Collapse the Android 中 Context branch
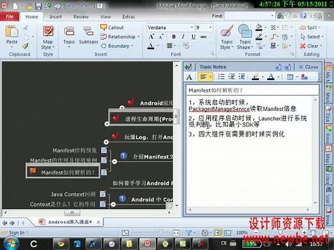The height and width of the screenshot is (250, 334). [x=113, y=204]
